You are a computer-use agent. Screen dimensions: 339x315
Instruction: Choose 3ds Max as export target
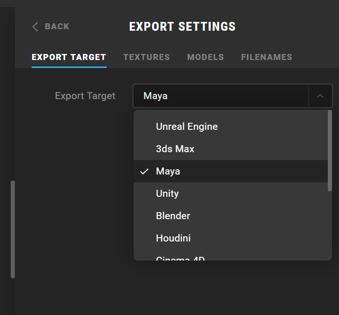[231, 149]
